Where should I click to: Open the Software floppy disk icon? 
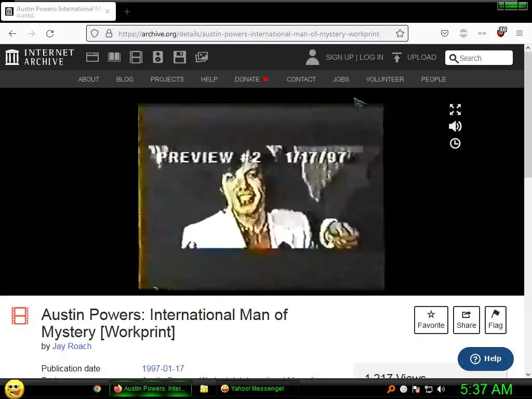click(x=179, y=57)
